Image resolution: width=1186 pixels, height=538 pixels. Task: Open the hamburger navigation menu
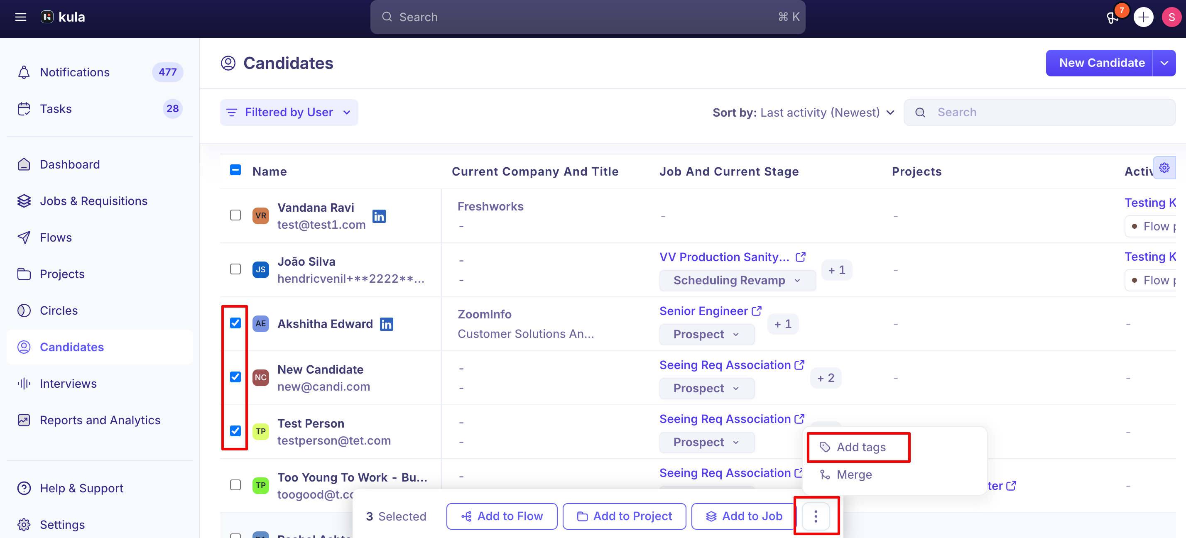point(21,17)
